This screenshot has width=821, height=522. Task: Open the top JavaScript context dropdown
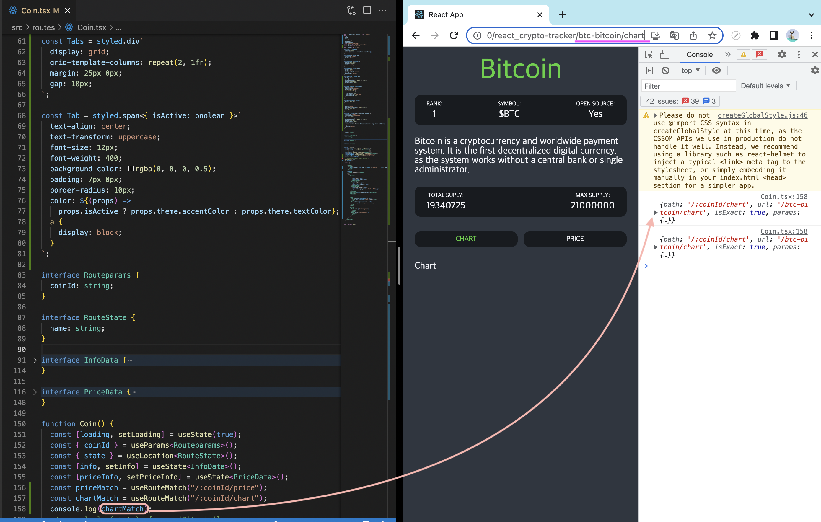pyautogui.click(x=690, y=71)
